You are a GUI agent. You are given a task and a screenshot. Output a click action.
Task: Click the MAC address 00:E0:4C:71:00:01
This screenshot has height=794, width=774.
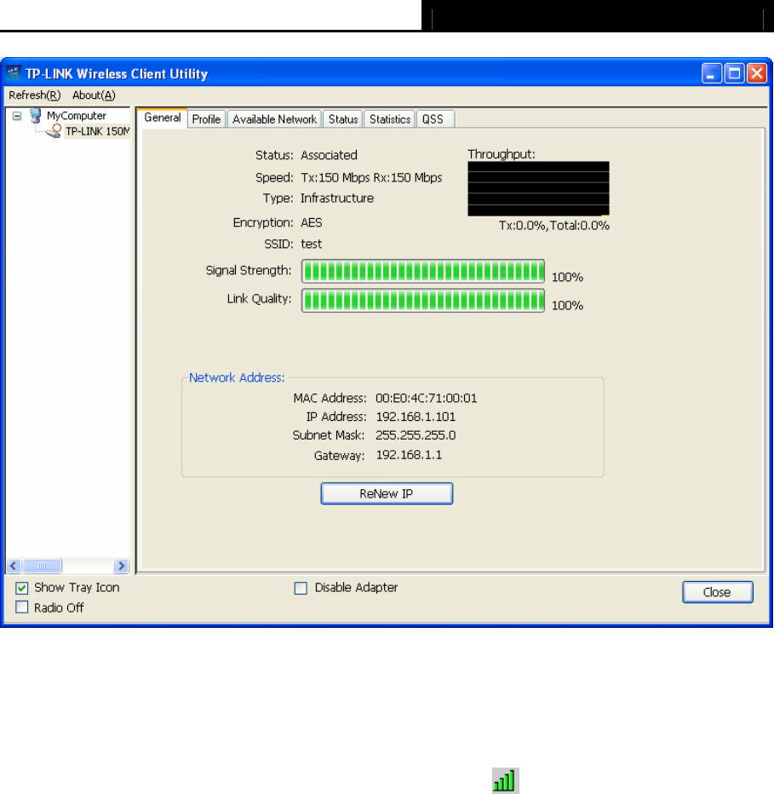coord(427,398)
